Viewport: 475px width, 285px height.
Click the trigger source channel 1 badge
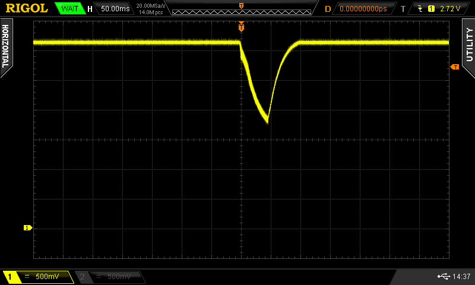click(431, 9)
